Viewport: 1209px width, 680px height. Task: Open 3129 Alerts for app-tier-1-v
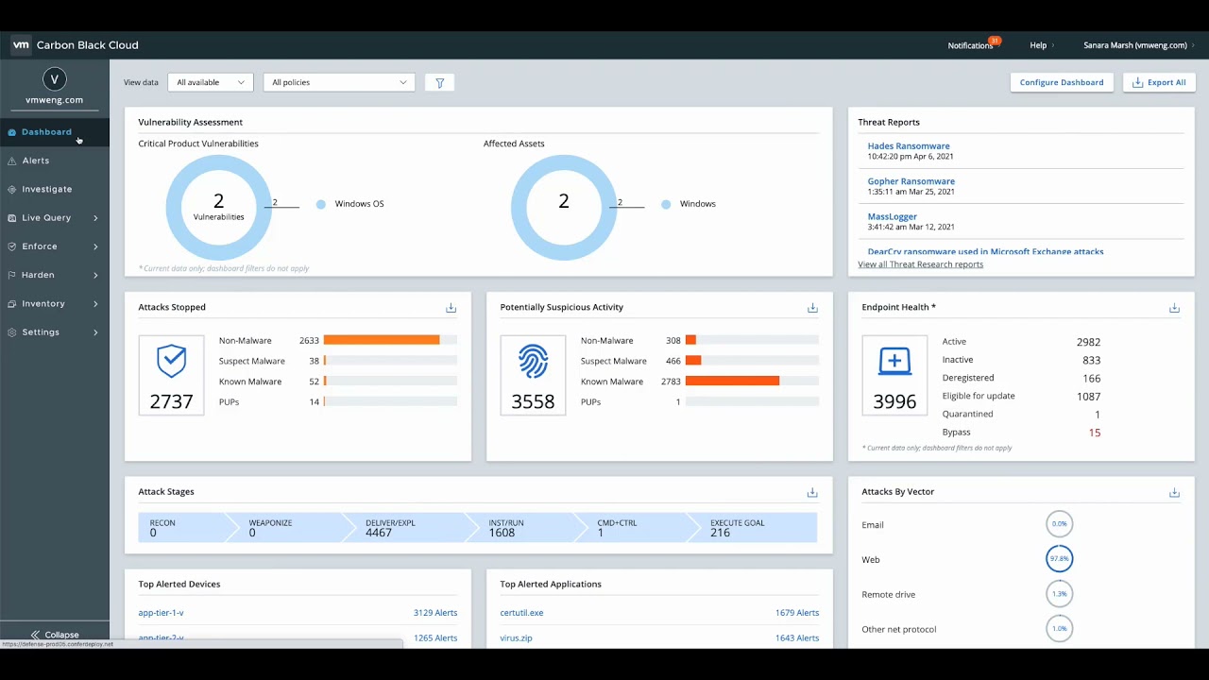point(435,613)
